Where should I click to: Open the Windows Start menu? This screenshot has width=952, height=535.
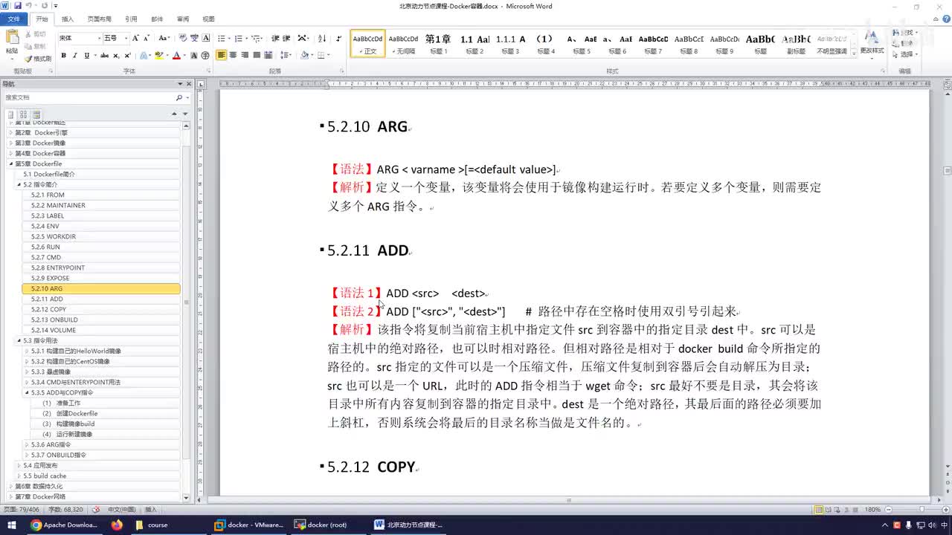pos(11,525)
